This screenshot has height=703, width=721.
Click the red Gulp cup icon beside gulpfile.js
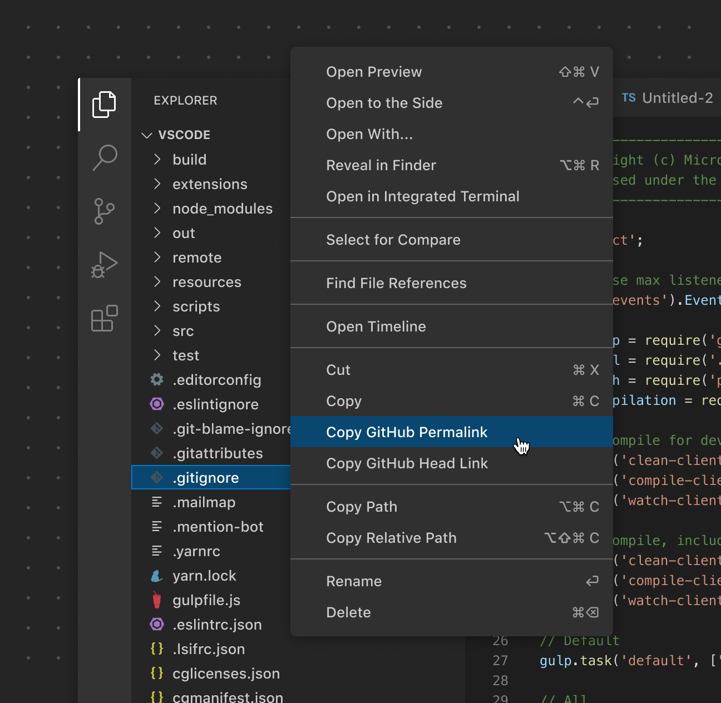156,600
